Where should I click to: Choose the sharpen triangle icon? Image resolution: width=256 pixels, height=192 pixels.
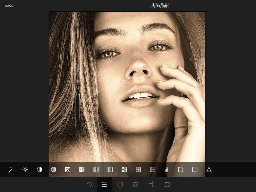(209, 170)
